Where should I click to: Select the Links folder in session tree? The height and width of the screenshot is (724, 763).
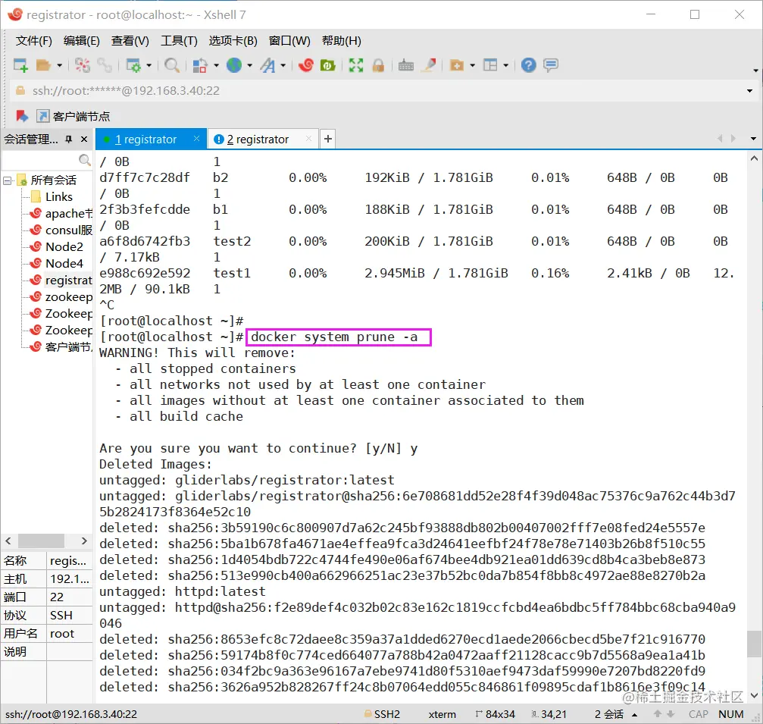point(59,196)
